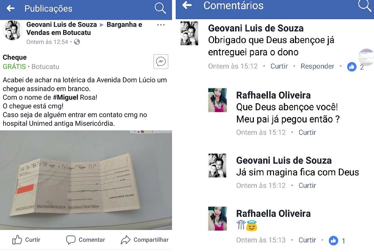Open Barganha e Vendas em Botucatu group
Viewport: 374px width, 252px height.
pos(84,29)
